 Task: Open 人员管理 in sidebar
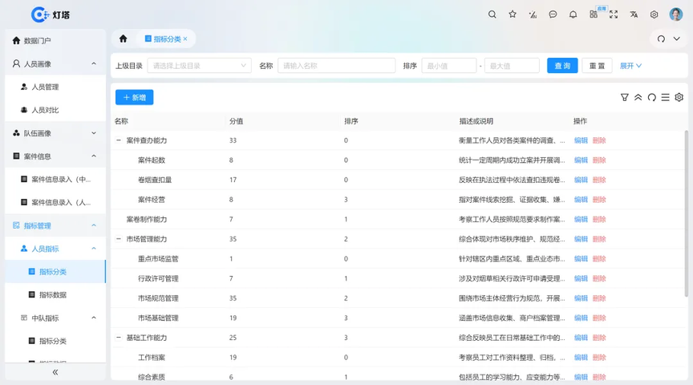pos(45,87)
